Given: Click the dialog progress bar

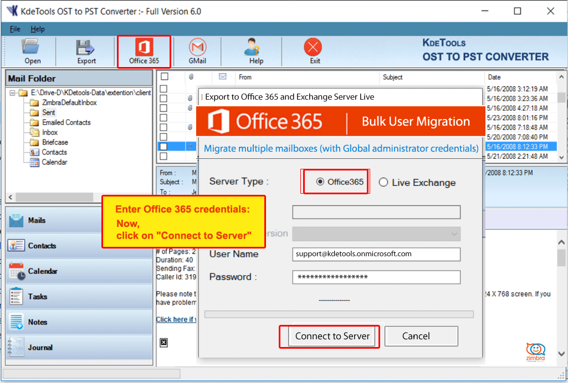Looking at the screenshot, I should (x=339, y=314).
